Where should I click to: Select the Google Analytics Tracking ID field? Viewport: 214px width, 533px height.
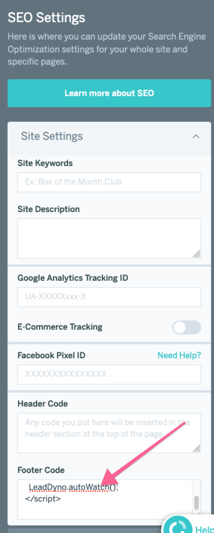click(x=109, y=296)
